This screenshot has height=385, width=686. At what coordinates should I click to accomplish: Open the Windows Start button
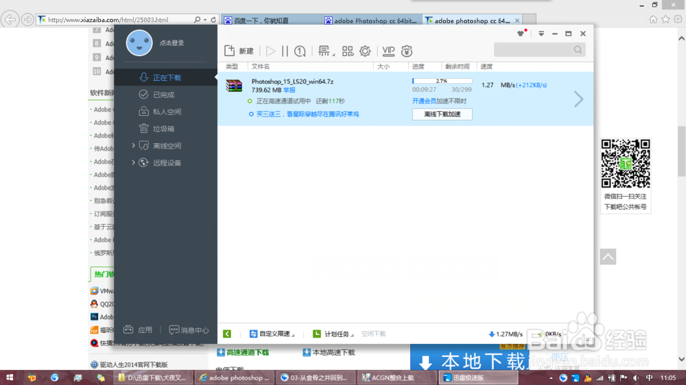(9, 377)
